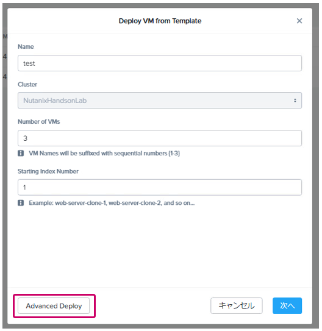Screen dimensions: 322x331
Task: Click the sequential numbers suffix hint text
Action: coord(104,153)
